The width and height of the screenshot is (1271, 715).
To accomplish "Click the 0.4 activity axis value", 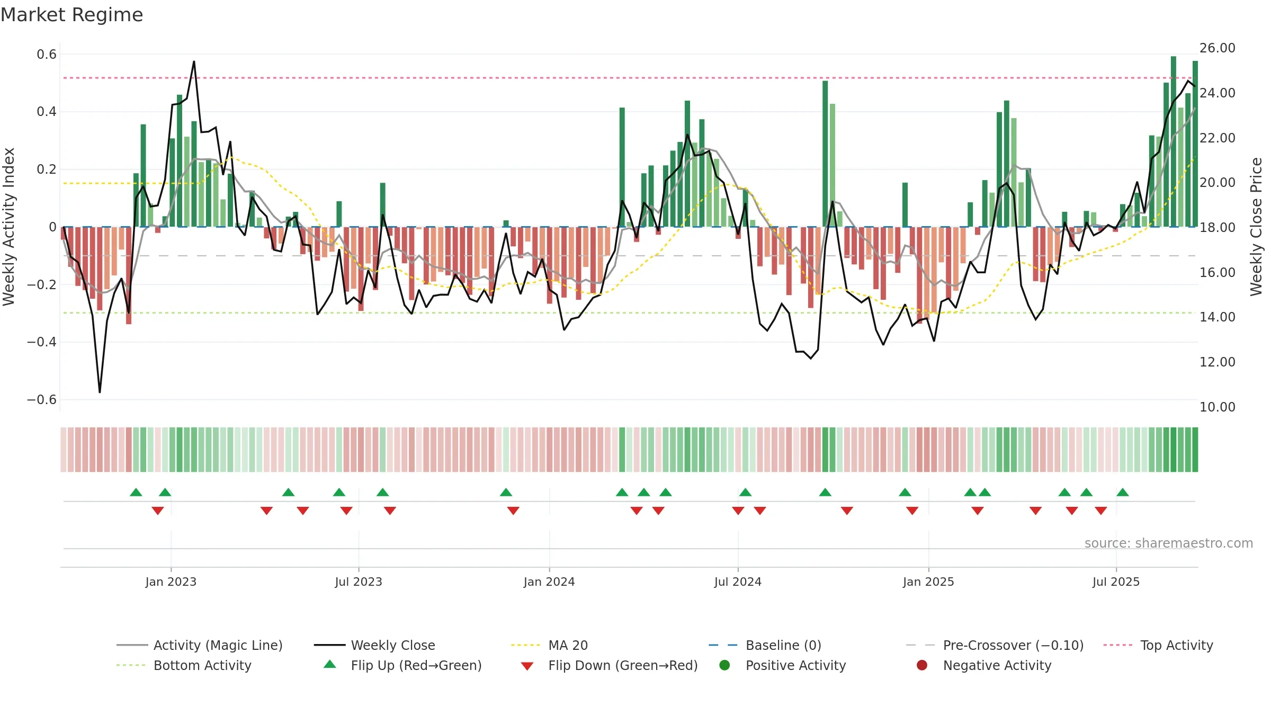I will pos(47,112).
